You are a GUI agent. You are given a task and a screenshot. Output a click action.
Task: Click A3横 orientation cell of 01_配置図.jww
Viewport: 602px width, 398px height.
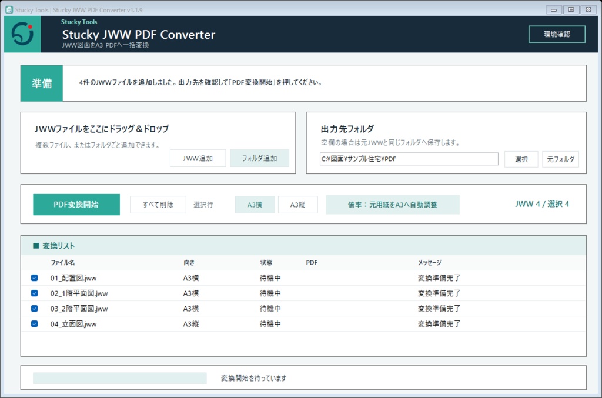(x=191, y=278)
